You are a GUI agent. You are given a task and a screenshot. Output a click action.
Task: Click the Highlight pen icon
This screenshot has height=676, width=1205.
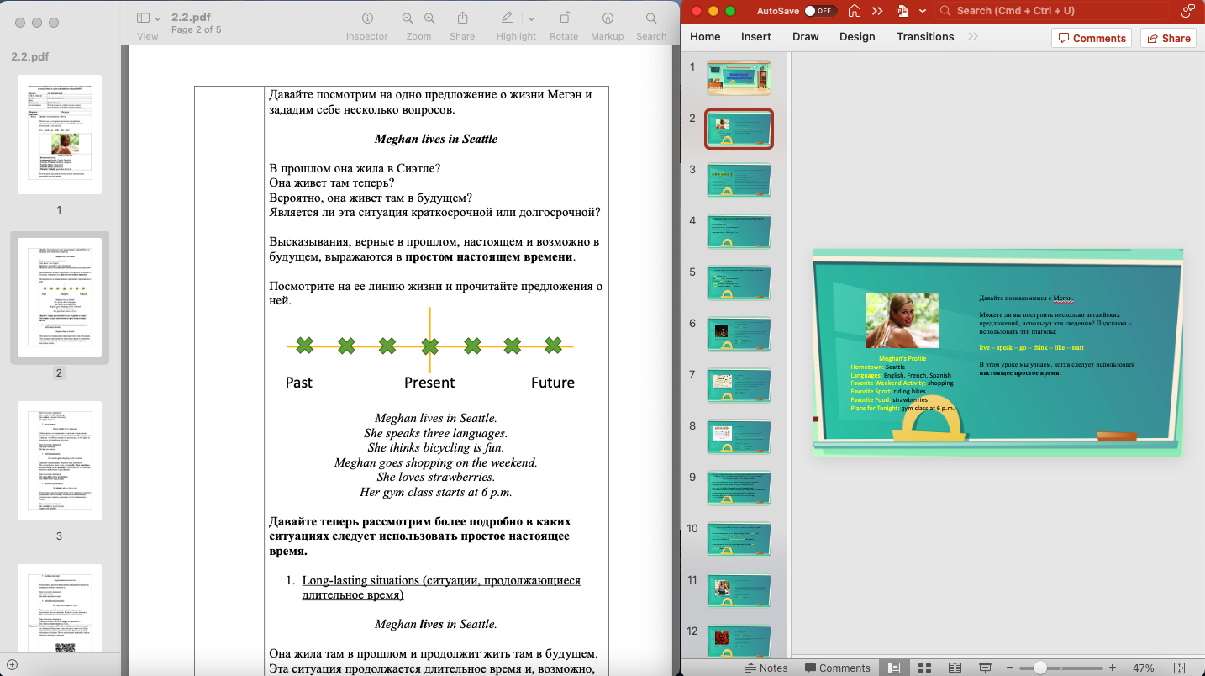pos(507,18)
